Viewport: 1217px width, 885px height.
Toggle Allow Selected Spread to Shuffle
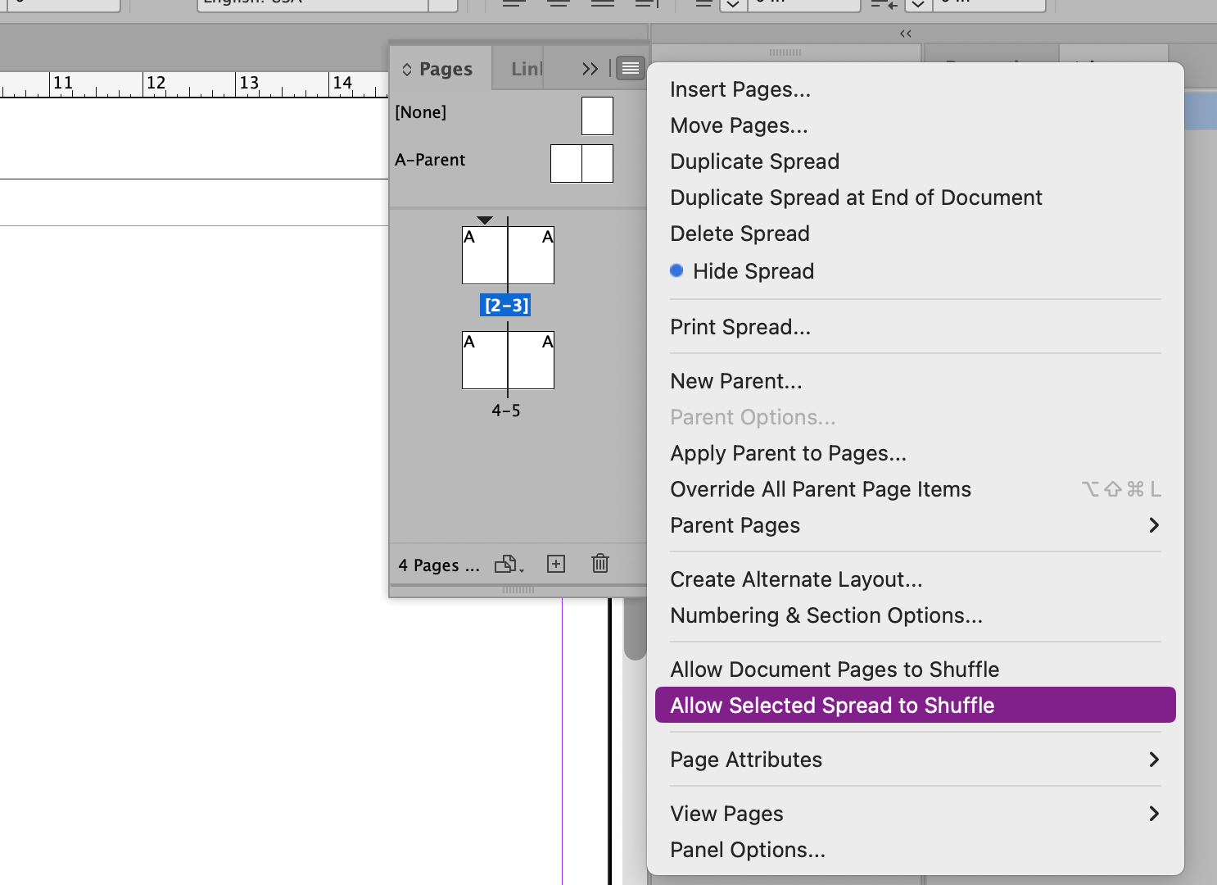831,705
